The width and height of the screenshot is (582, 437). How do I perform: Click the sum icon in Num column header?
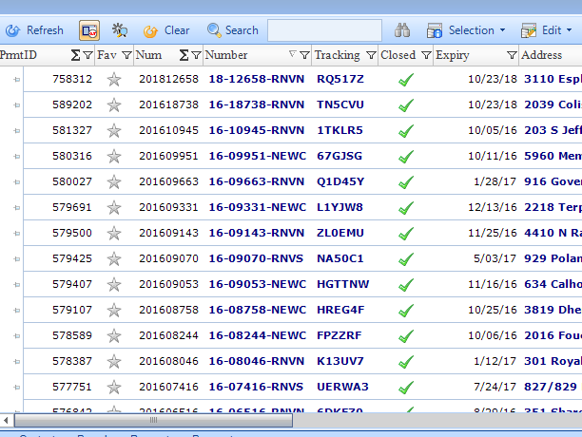[x=184, y=55]
